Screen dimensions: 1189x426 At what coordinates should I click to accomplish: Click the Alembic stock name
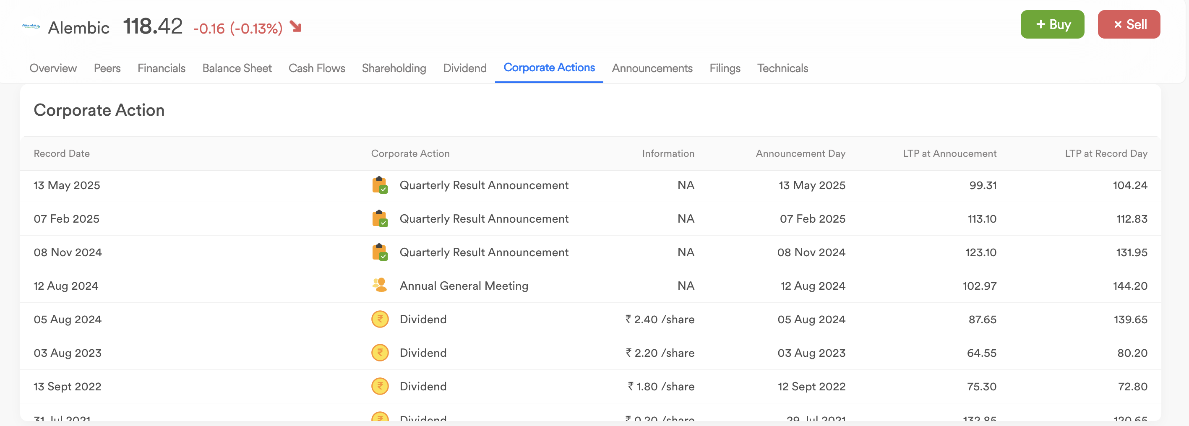(78, 28)
